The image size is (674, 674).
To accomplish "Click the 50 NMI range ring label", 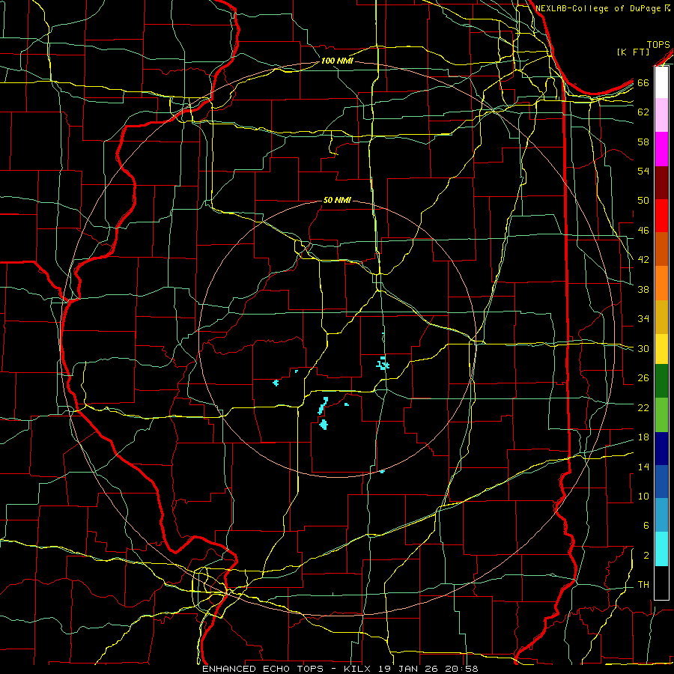I will point(336,200).
